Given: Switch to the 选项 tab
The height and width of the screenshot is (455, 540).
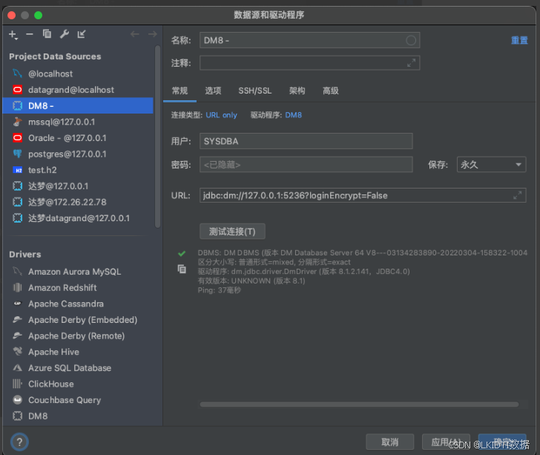Looking at the screenshot, I should (213, 91).
